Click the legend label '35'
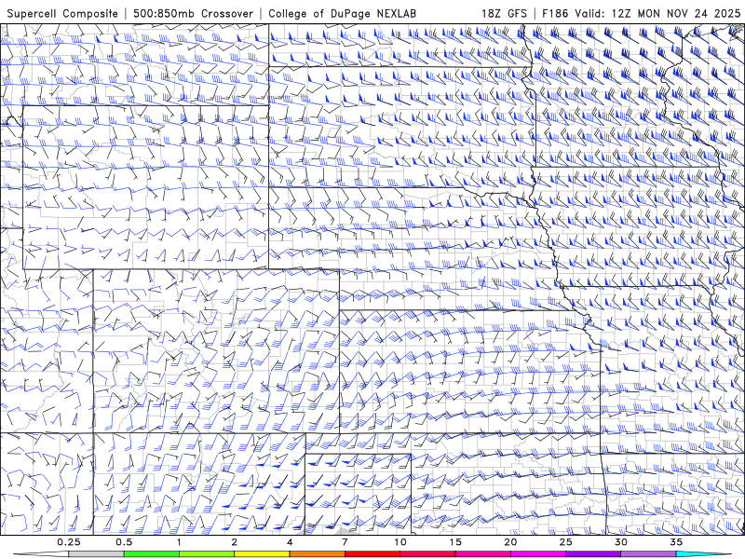This screenshot has height=559, width=745. click(676, 542)
